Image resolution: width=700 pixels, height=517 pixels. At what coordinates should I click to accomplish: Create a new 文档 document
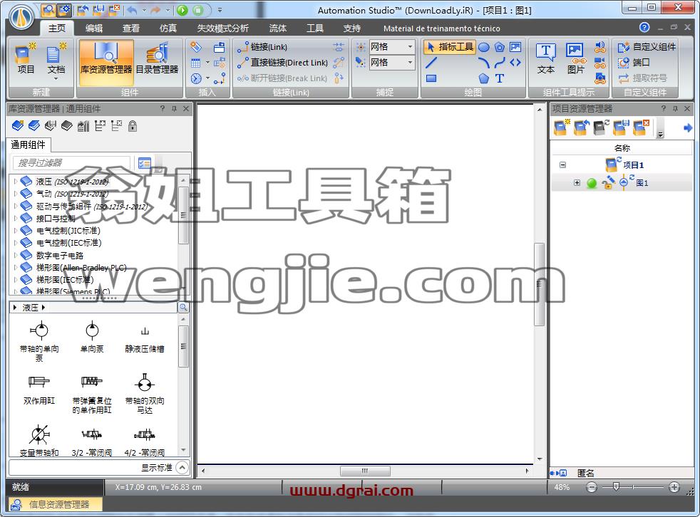click(56, 58)
